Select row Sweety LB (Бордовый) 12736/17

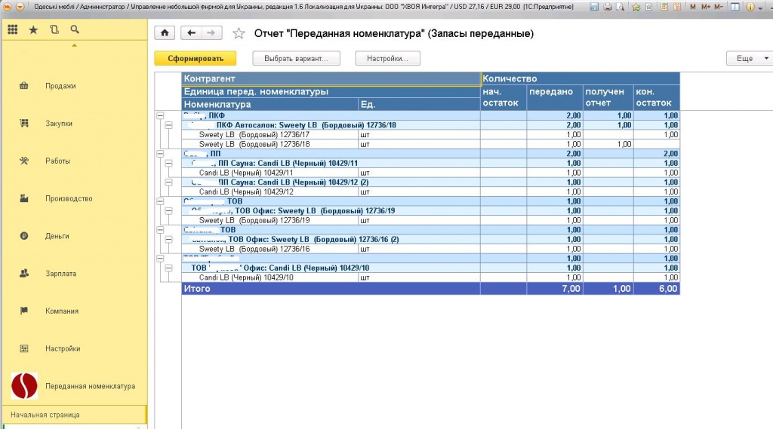[430, 134]
